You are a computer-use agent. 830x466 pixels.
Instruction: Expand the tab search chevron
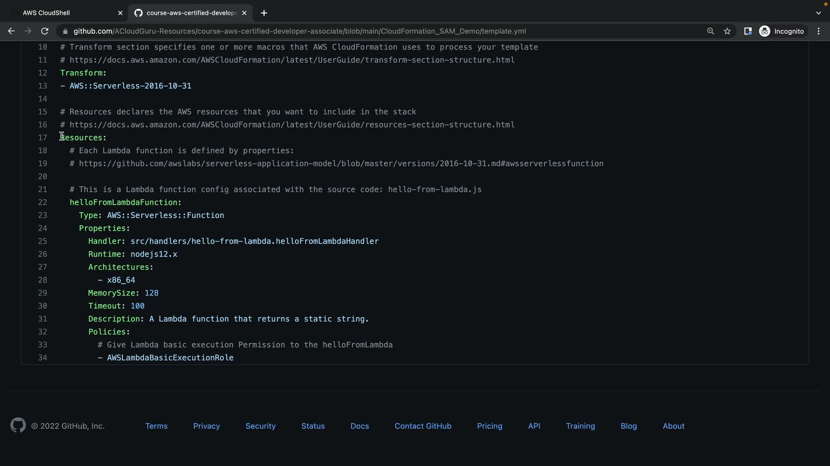(818, 13)
